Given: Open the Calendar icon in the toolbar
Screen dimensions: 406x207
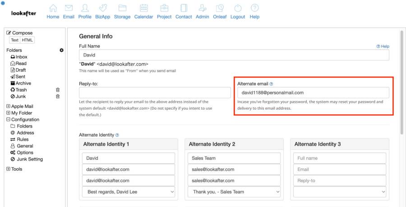Looking at the screenshot, I should 144,9.
